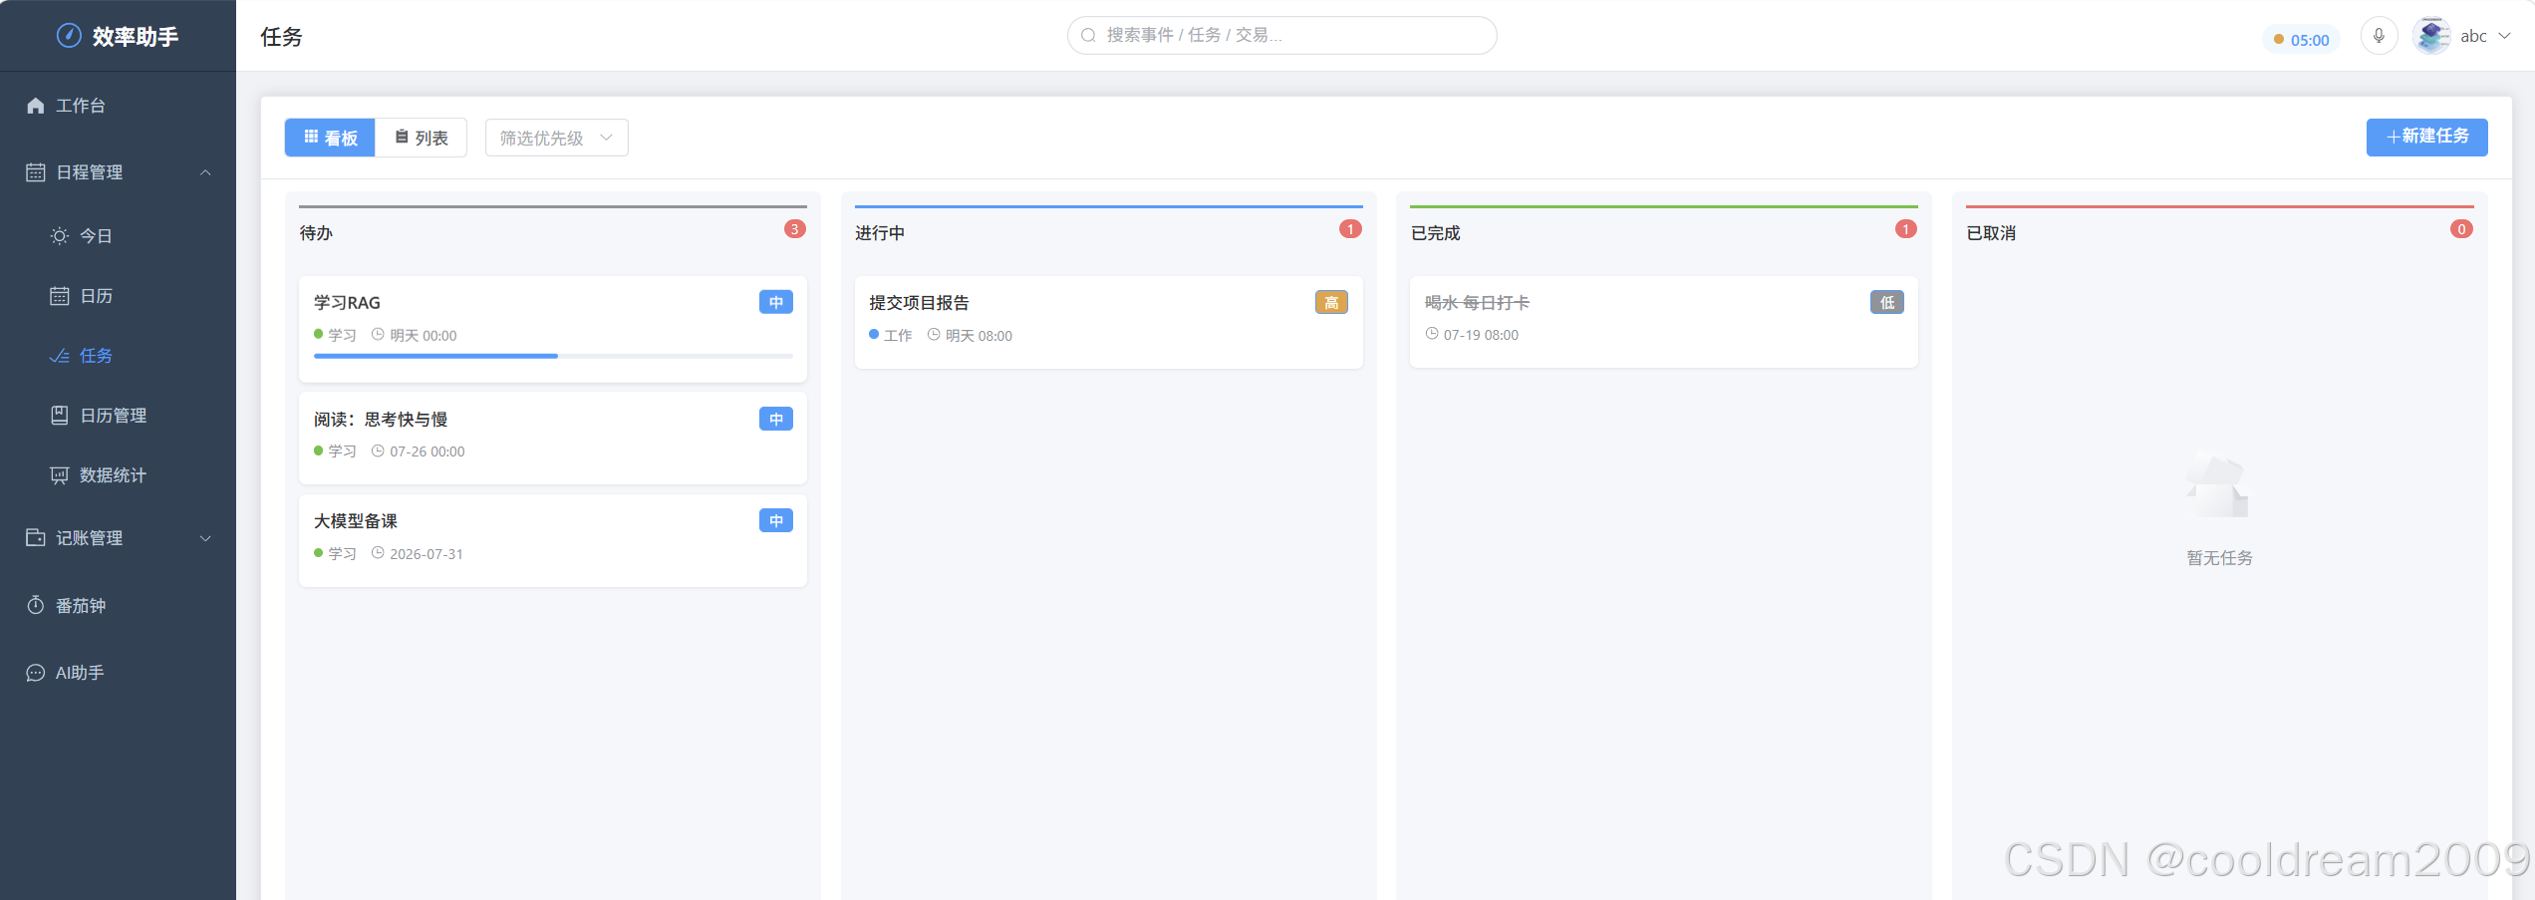Click the 待办 column heading
Viewport: 2535px width, 900px height.
316,233
